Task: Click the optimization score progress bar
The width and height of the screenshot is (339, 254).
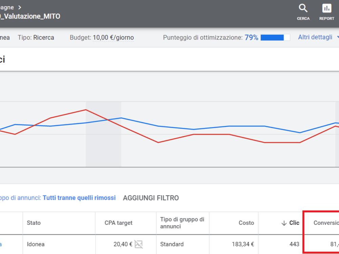Action: point(275,37)
